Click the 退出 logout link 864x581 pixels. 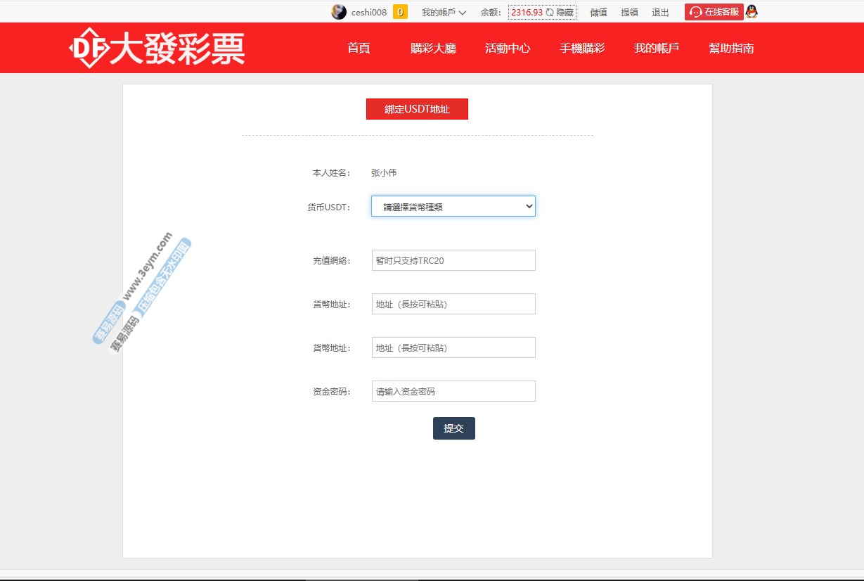pos(660,12)
